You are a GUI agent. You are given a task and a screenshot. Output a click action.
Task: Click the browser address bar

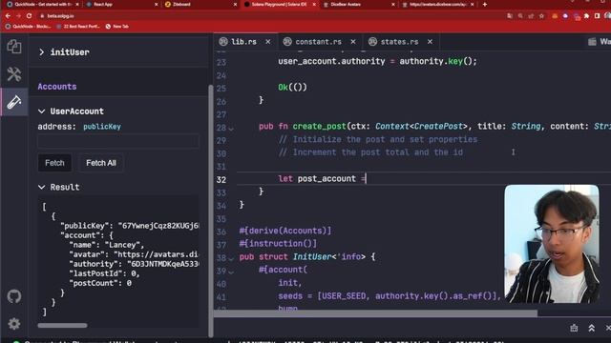(x=273, y=16)
